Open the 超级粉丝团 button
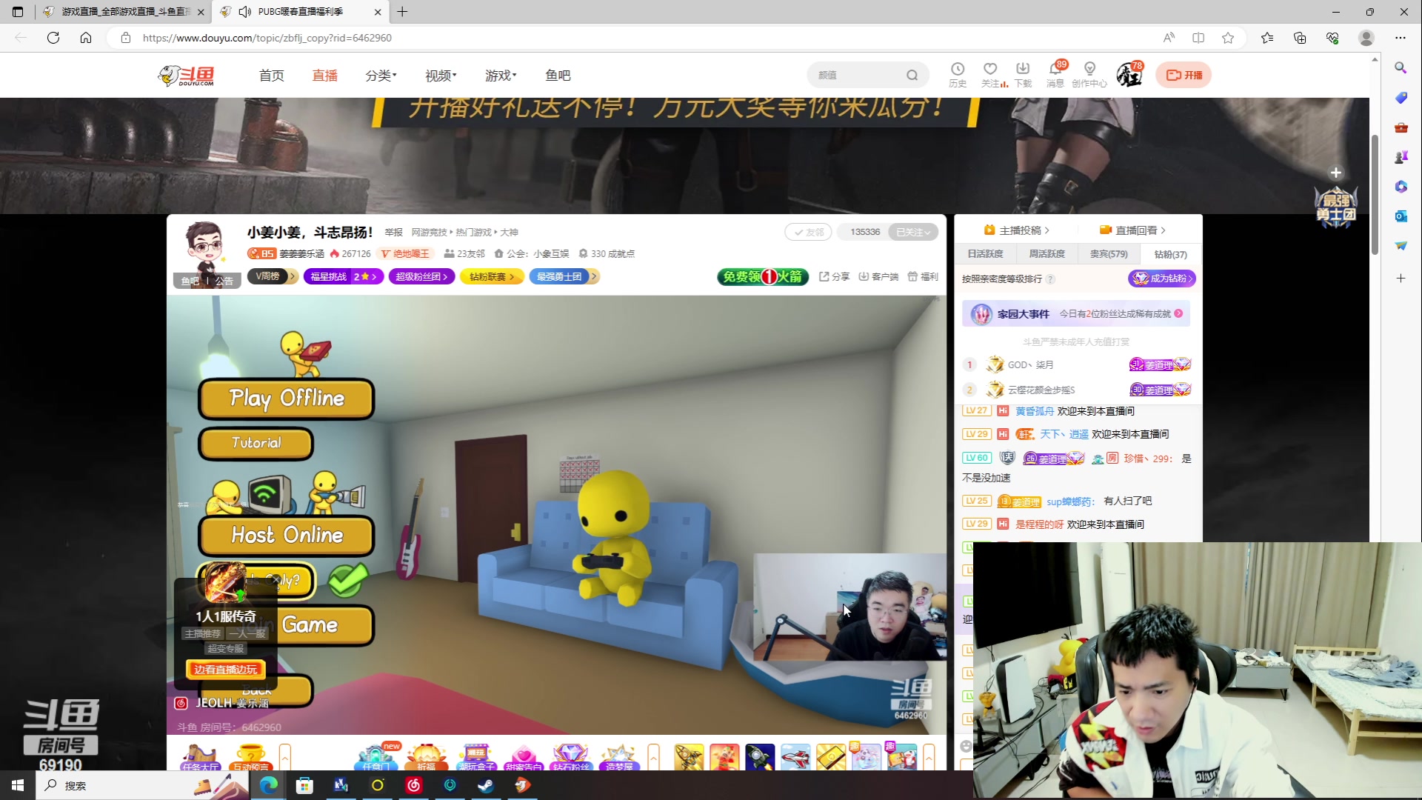 point(421,276)
